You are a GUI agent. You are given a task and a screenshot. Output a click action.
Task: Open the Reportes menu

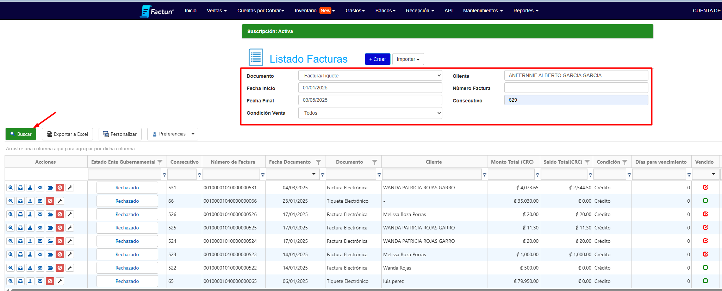[525, 11]
